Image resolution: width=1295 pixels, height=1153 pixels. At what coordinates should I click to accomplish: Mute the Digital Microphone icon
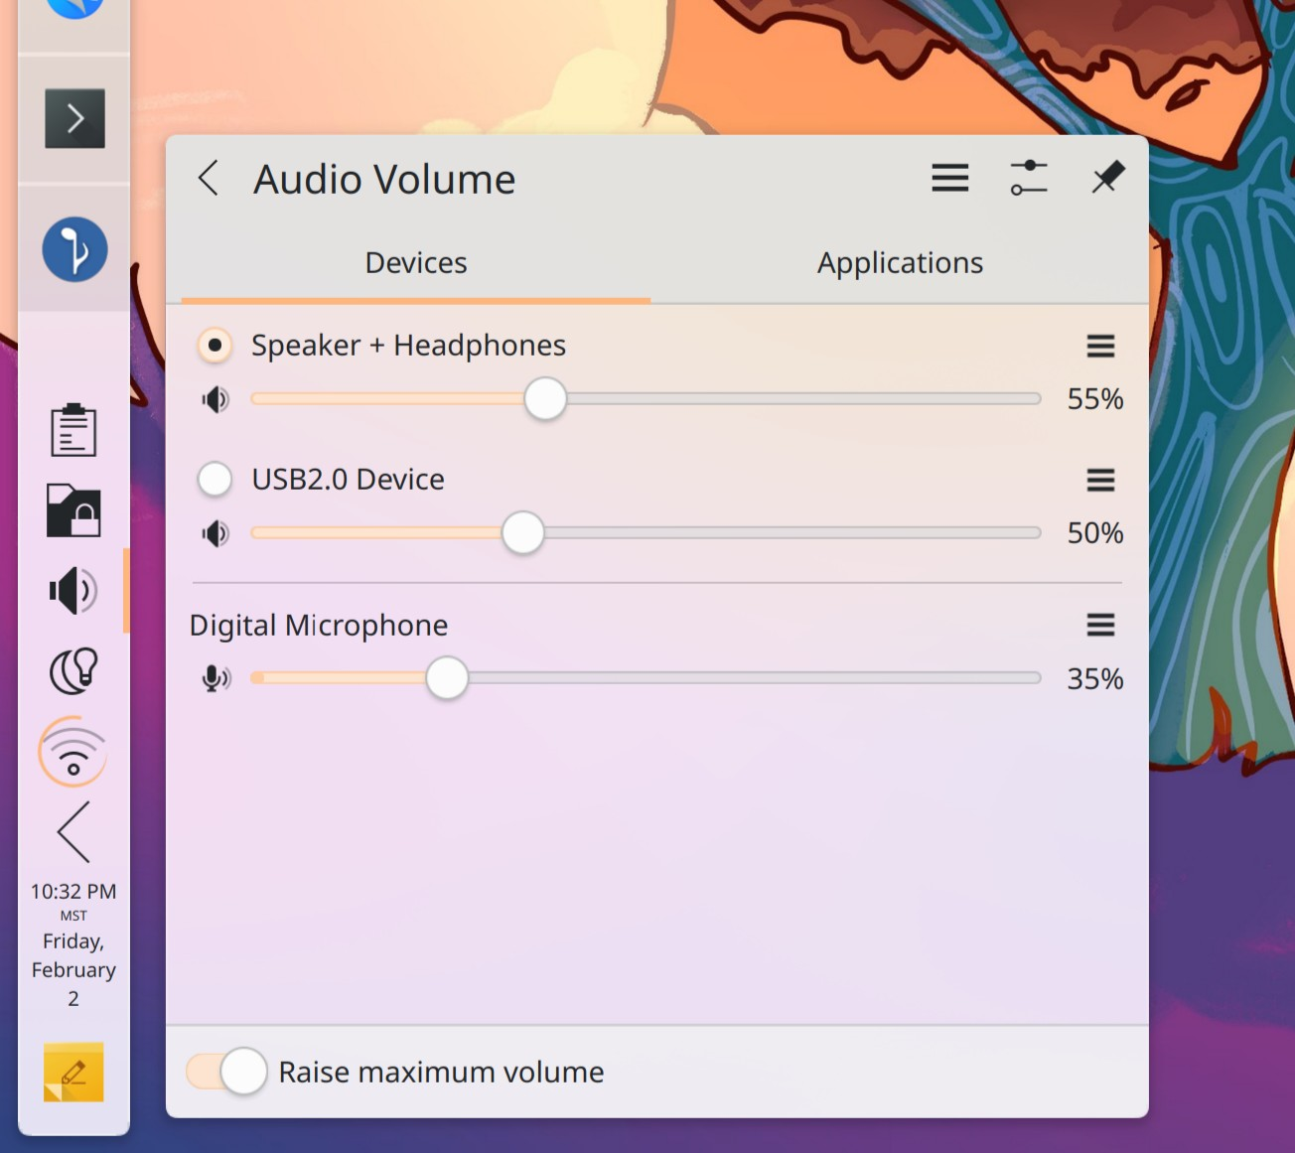(215, 678)
